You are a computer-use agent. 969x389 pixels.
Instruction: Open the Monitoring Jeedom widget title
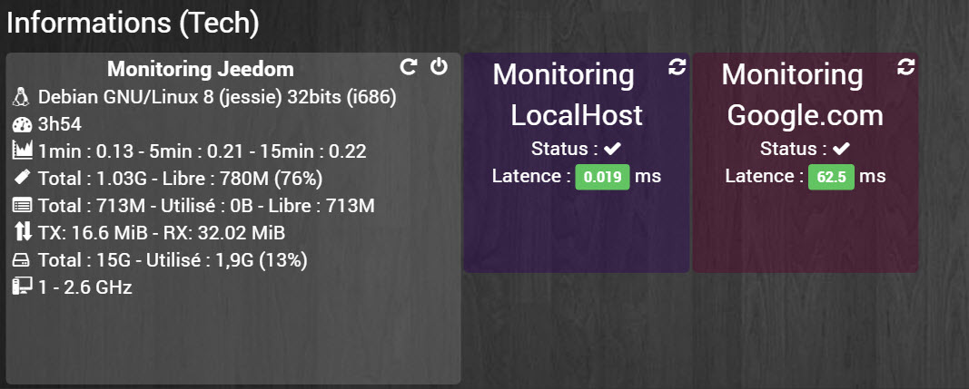pos(201,69)
